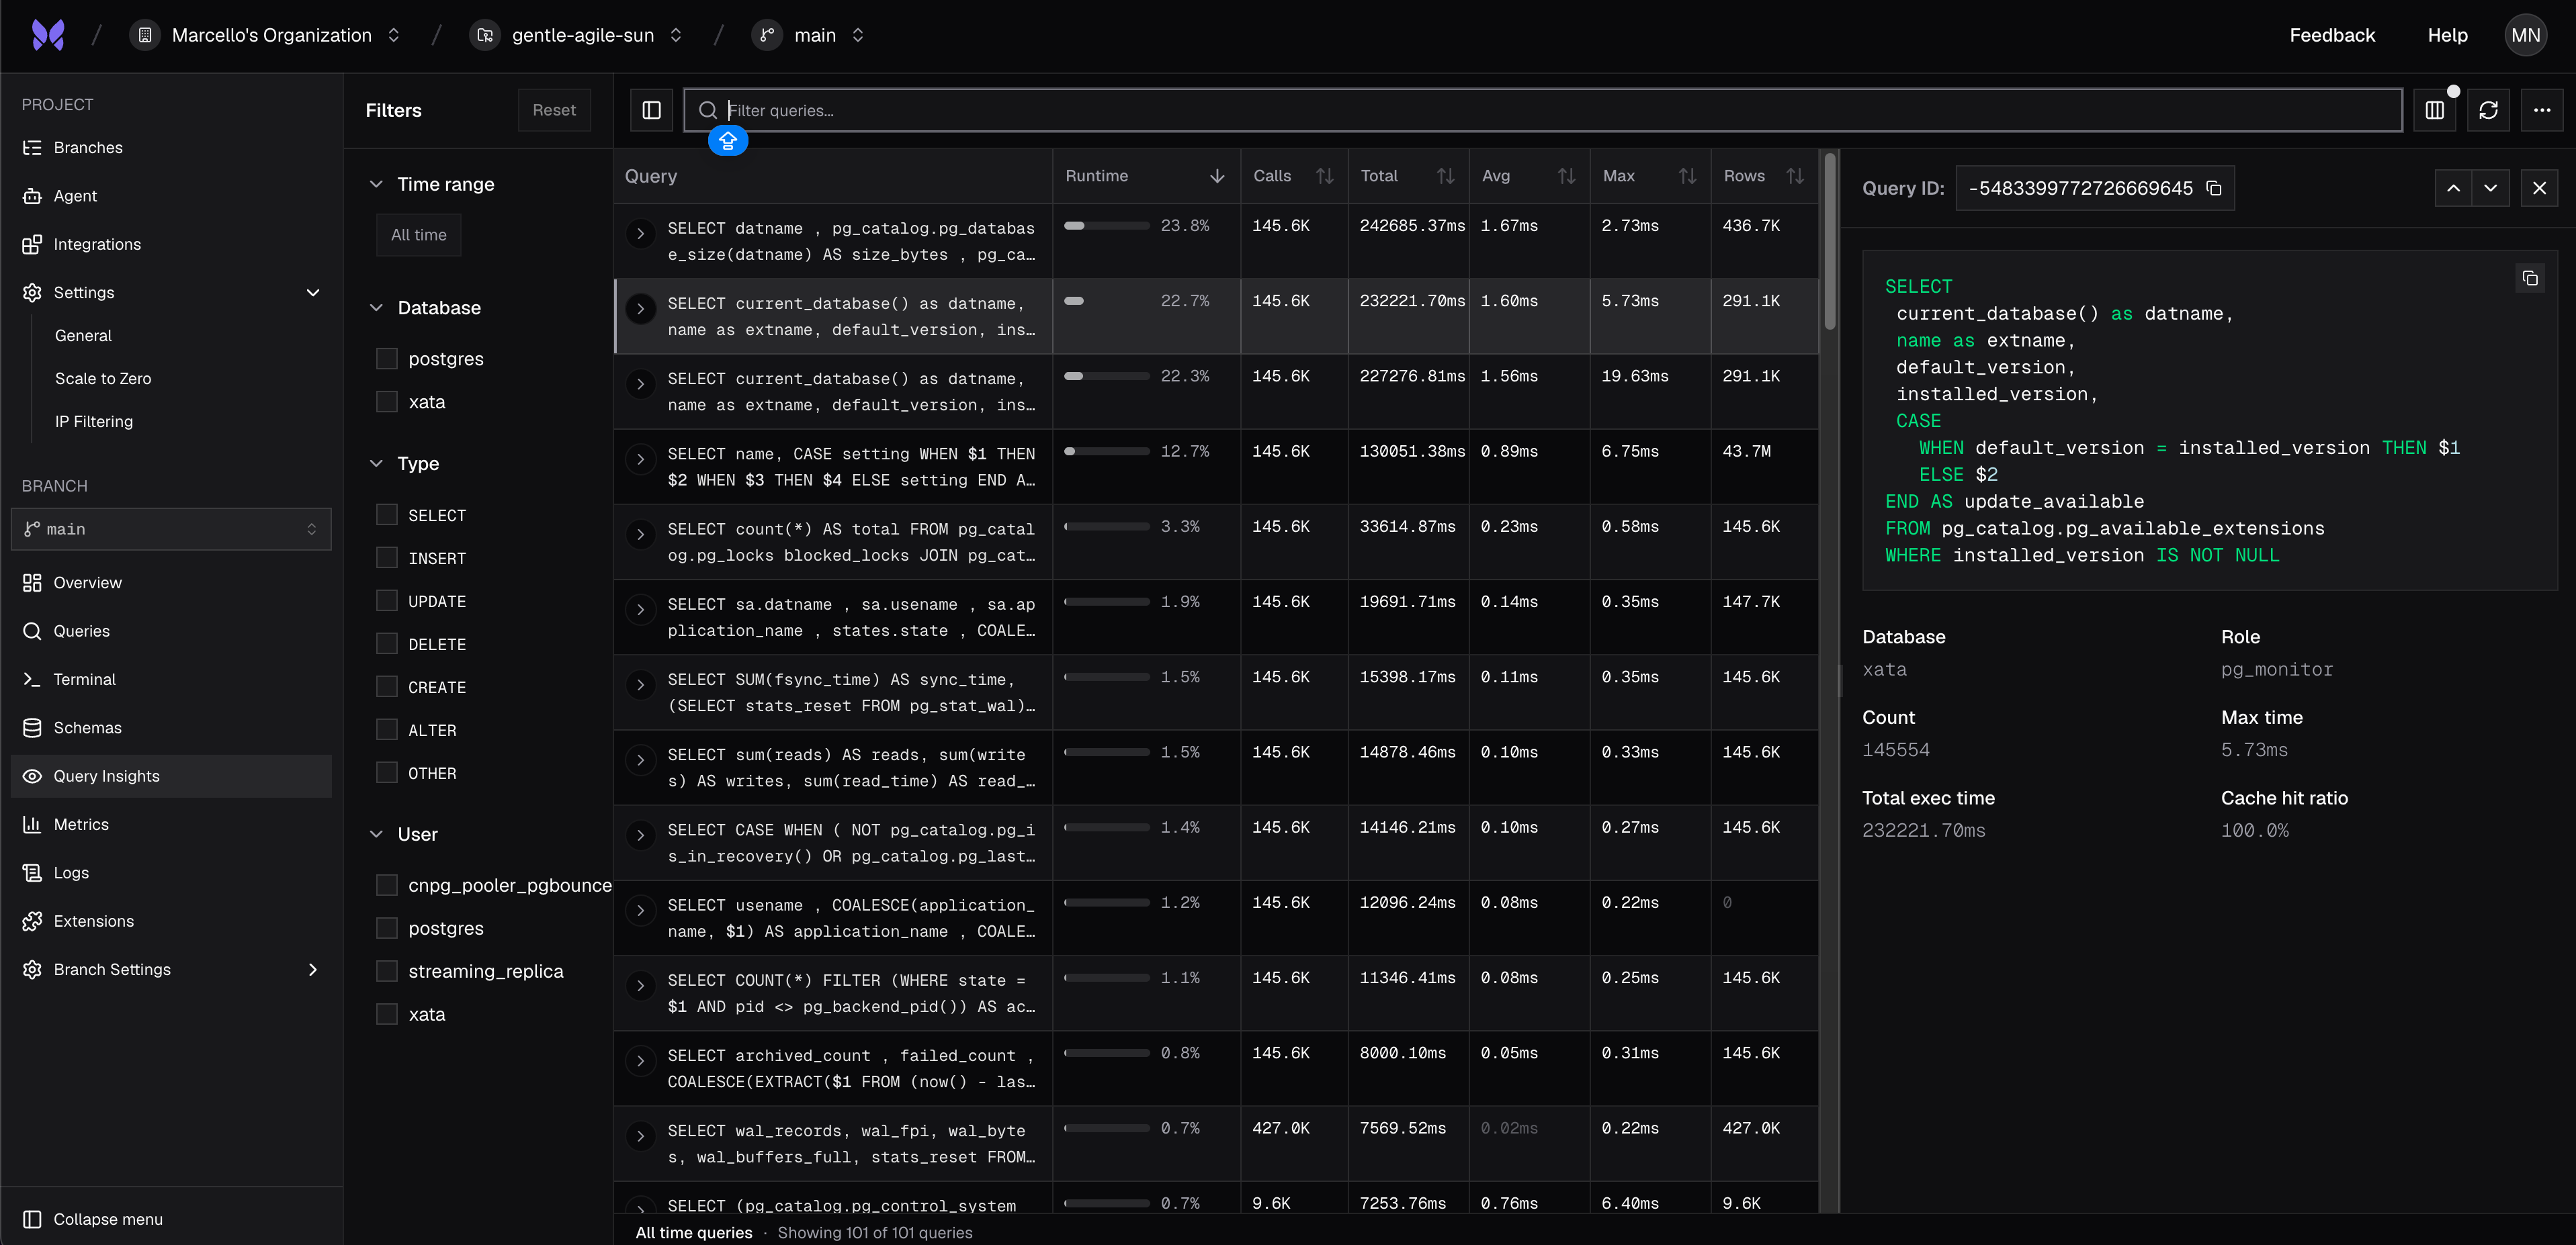
Task: Open the Feedback link
Action: pyautogui.click(x=2332, y=35)
